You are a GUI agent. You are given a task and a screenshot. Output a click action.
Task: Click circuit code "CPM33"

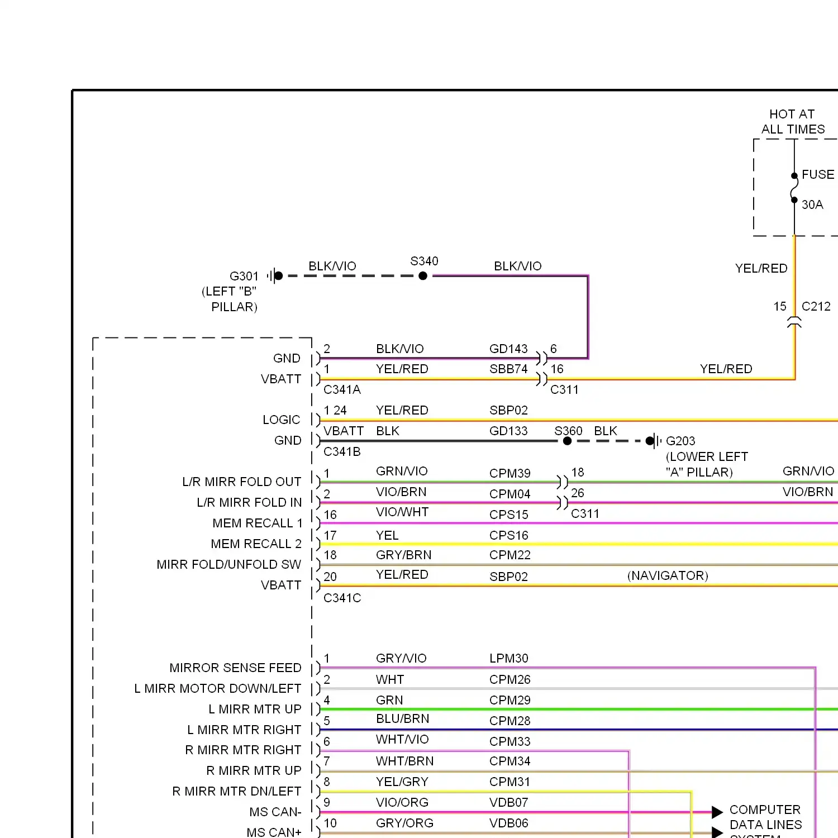click(510, 741)
